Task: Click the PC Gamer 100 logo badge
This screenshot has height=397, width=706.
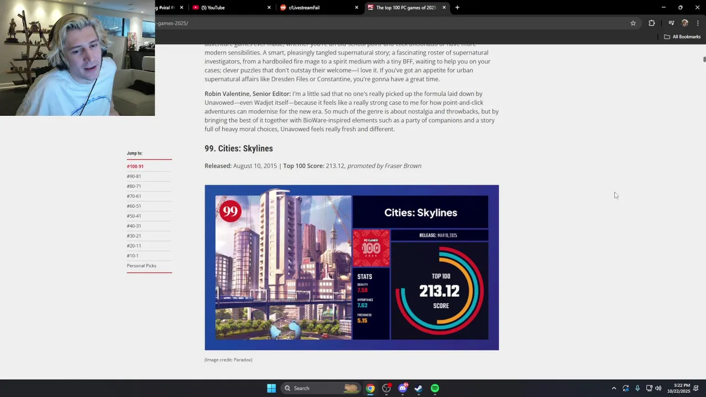Action: pos(371,248)
